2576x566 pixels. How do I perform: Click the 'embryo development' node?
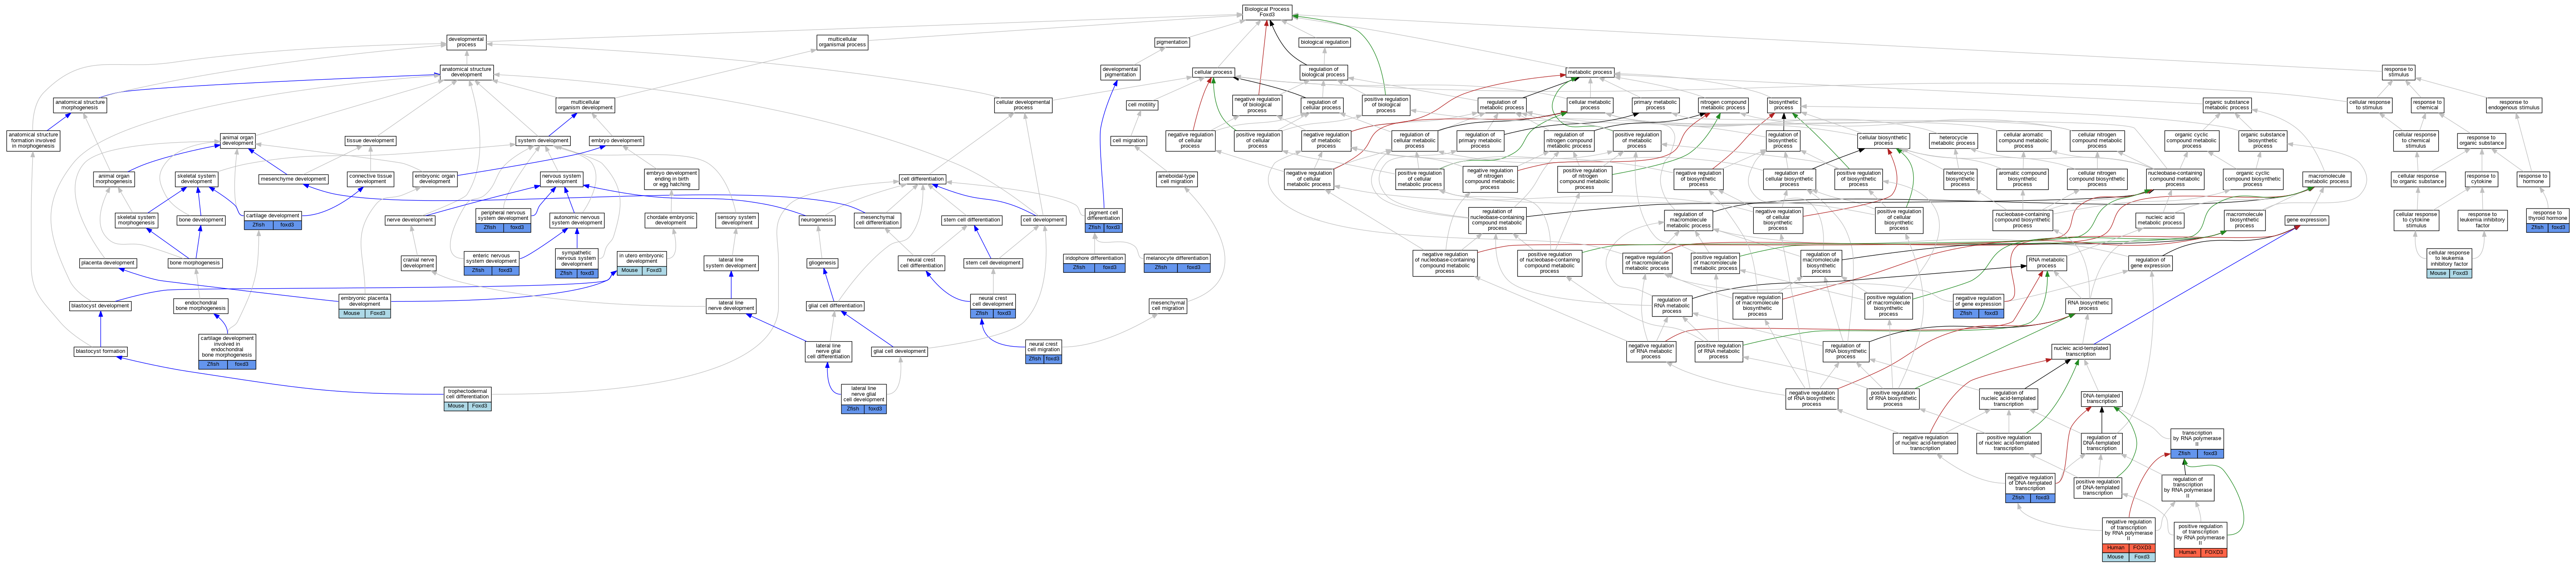coord(617,141)
